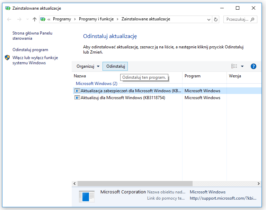Go up one level with the Up arrow

35,19
